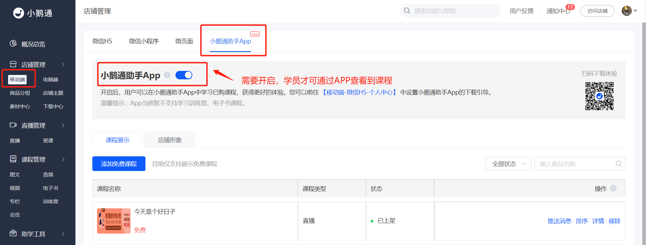Click the info icon beside 小鹅通助手App title
Viewport: 646px width, 245px height.
[167, 75]
